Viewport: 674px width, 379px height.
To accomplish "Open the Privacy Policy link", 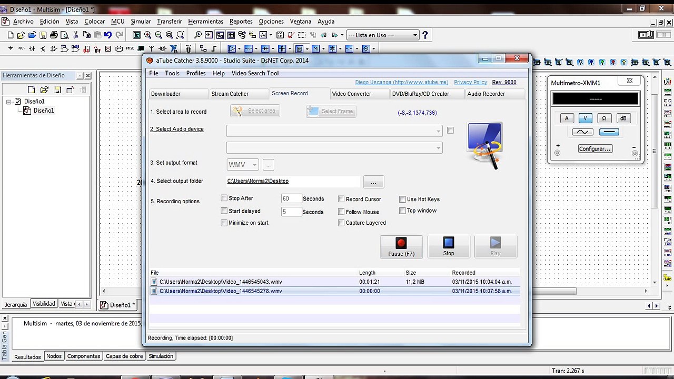I will [470, 82].
